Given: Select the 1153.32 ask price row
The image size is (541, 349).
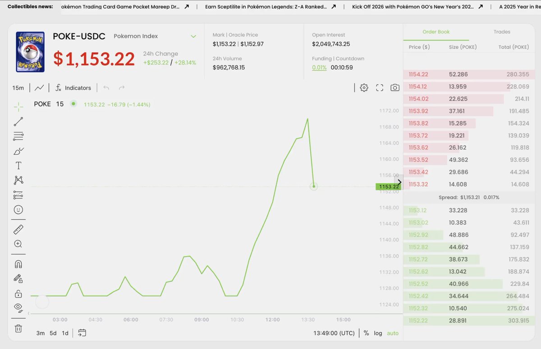Looking at the screenshot, I should (469, 184).
